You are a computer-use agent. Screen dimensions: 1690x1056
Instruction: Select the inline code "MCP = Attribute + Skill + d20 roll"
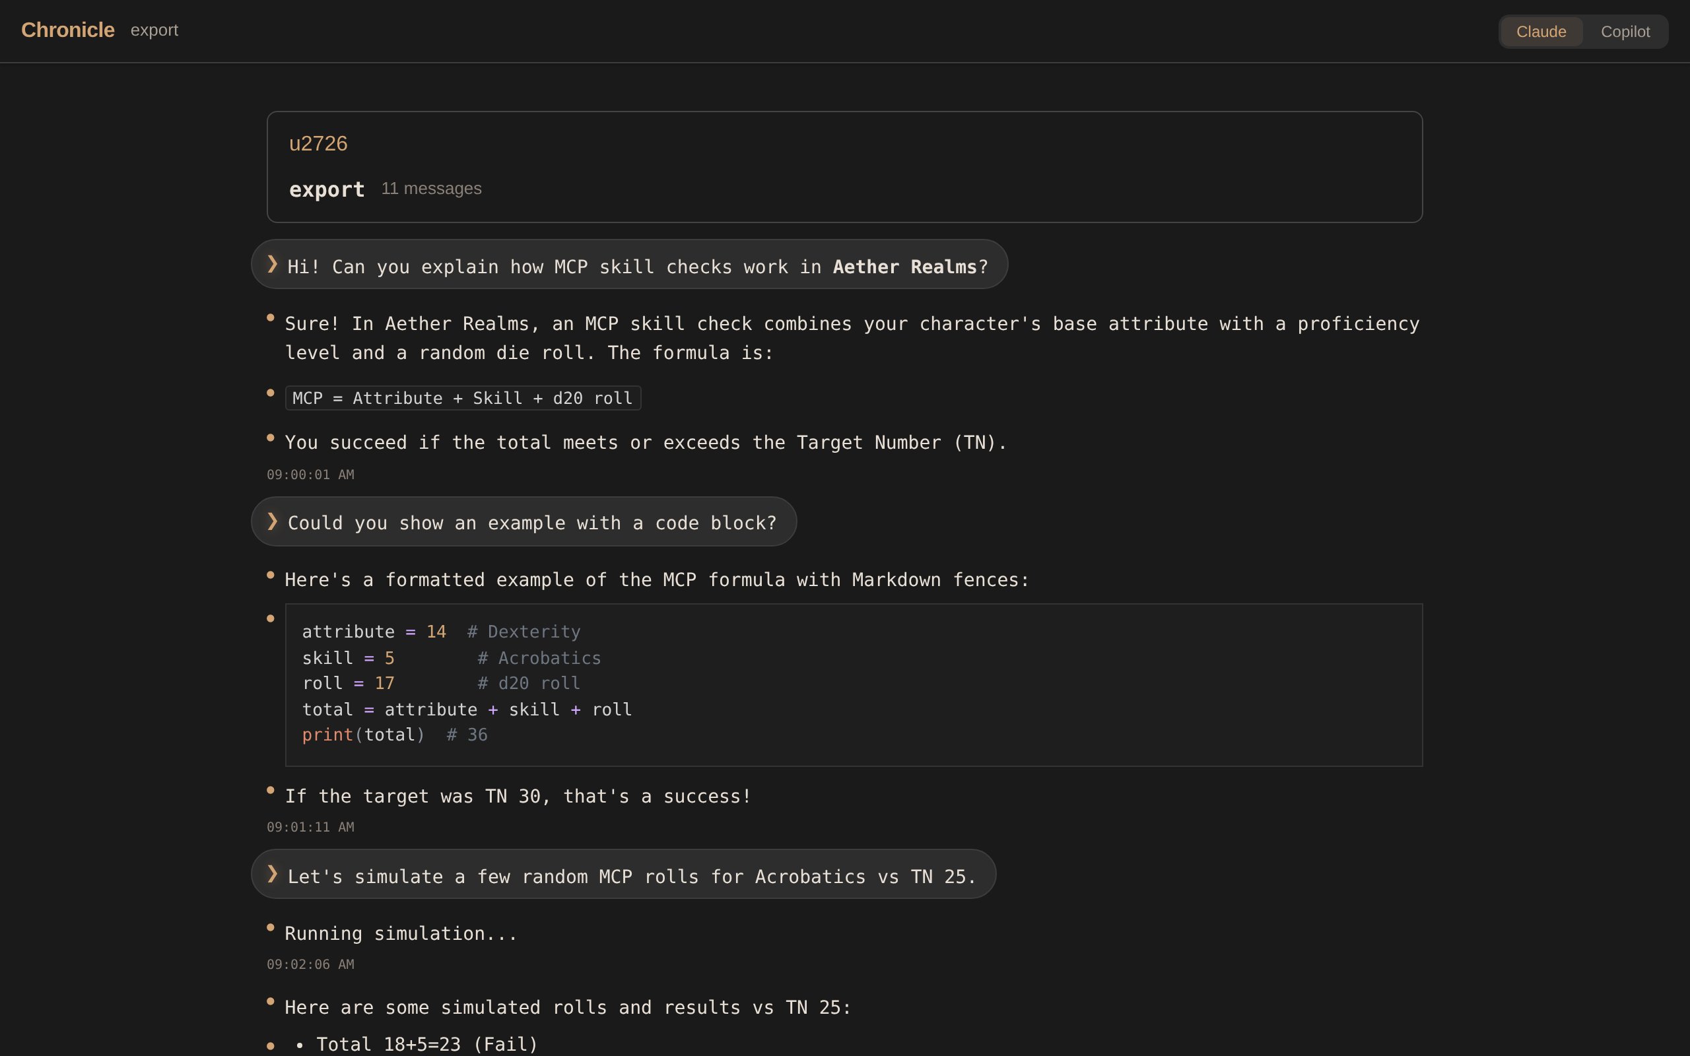pos(462,397)
